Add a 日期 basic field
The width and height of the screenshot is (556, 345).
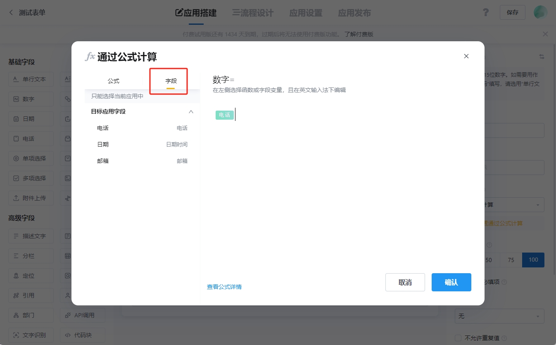(31, 118)
